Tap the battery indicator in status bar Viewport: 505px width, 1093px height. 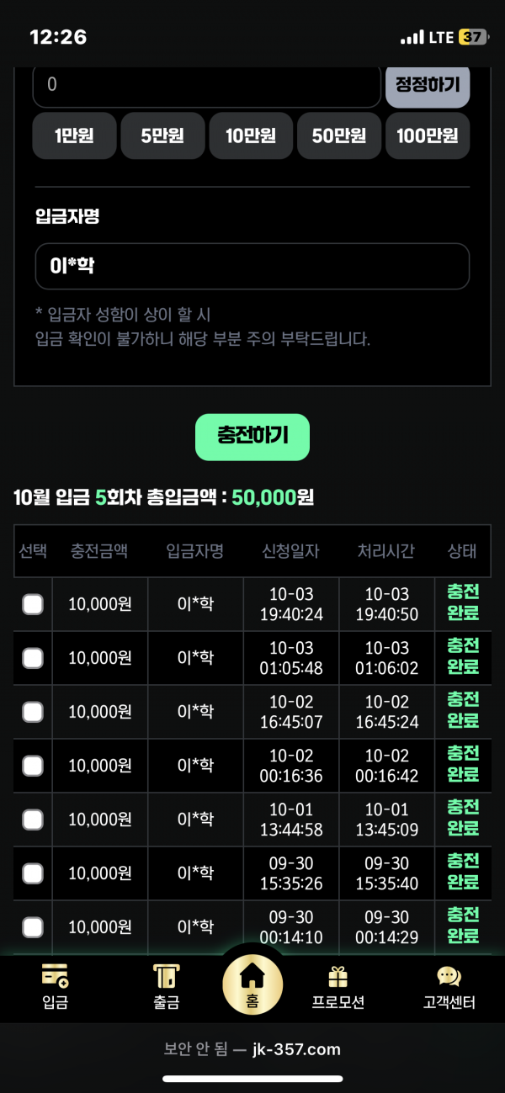(472, 37)
